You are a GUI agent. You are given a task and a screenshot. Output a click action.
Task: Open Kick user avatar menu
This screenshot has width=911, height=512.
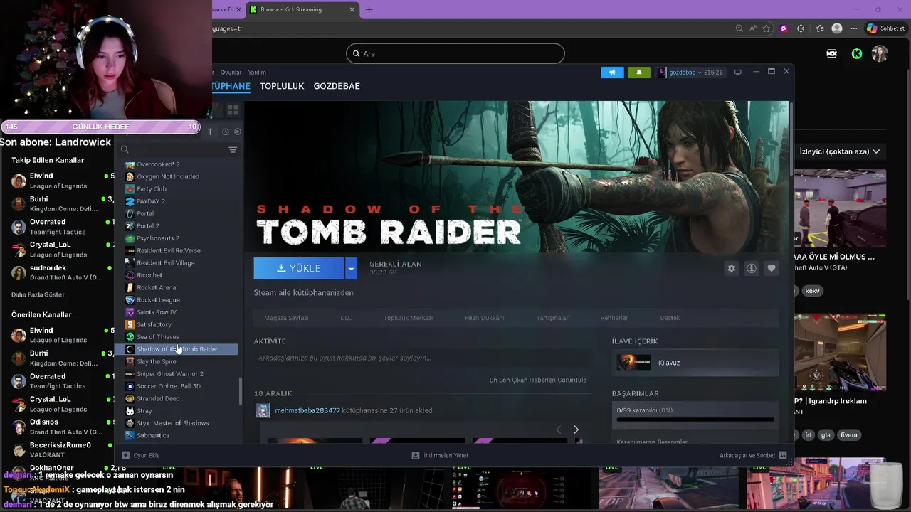tap(880, 53)
